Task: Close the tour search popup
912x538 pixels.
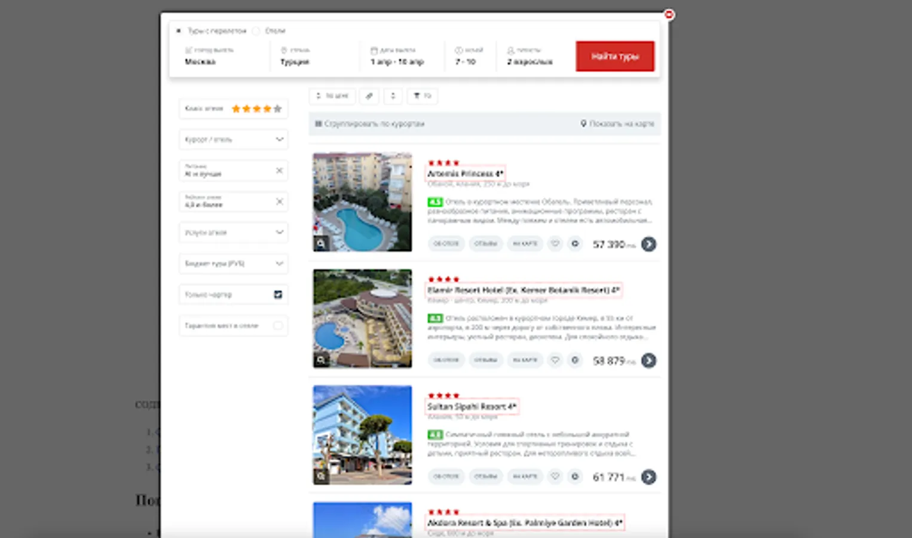Action: click(x=669, y=14)
